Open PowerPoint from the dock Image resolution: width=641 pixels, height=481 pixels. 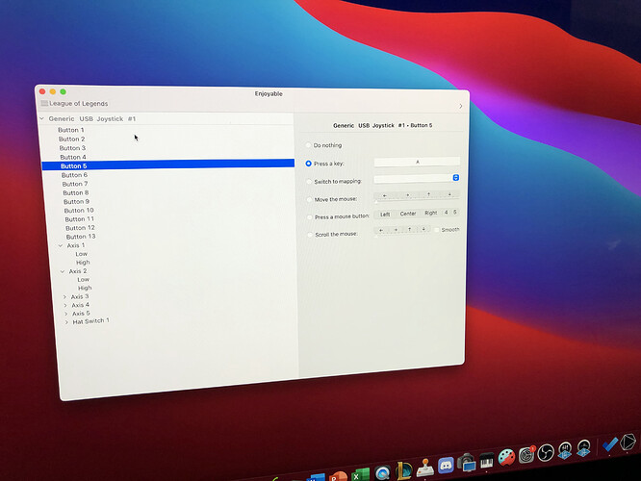click(338, 476)
